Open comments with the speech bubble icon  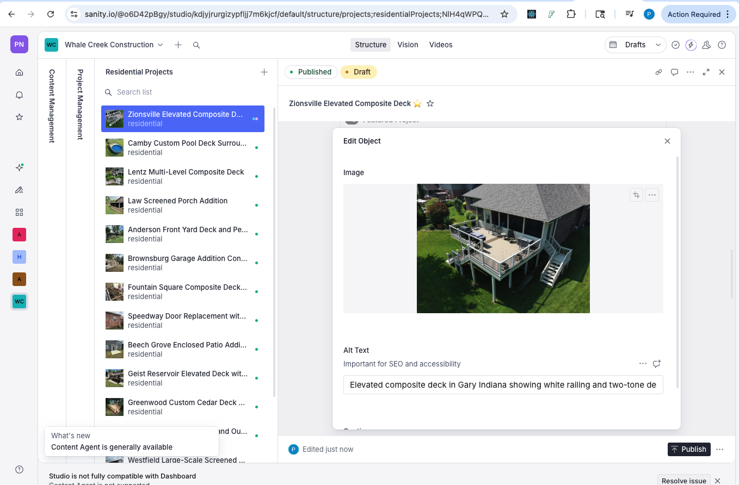coord(674,71)
